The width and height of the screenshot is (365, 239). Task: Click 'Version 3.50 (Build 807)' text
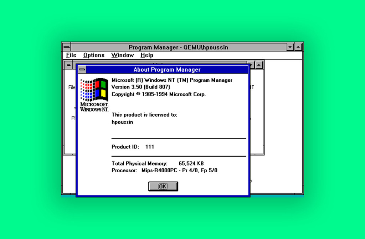(x=140, y=87)
